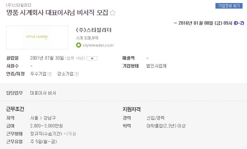Click the small grade badge after 업력 15년
The image size is (247, 149).
[x=92, y=58]
